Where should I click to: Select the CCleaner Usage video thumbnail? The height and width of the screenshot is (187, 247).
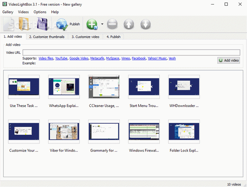click(104, 87)
